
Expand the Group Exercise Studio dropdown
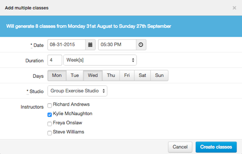click(x=77, y=91)
